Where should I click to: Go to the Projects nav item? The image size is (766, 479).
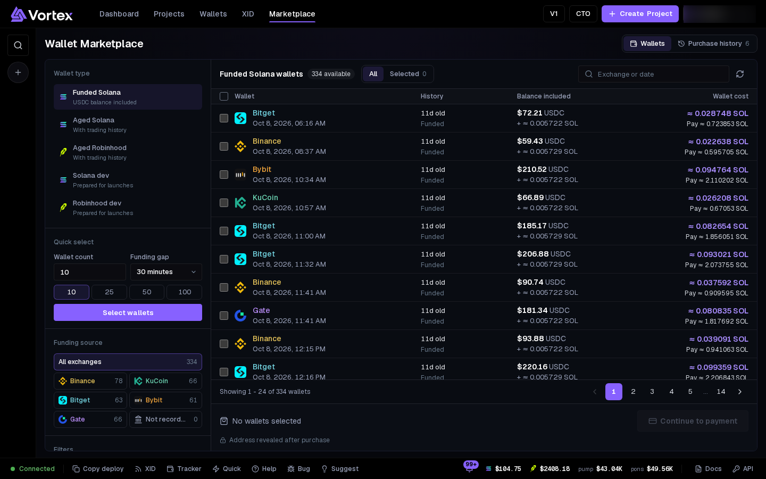[x=169, y=14]
